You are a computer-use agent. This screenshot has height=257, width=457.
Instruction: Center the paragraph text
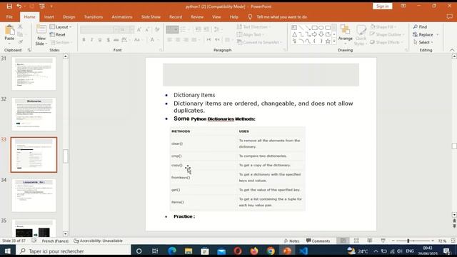pyautogui.click(x=178, y=40)
